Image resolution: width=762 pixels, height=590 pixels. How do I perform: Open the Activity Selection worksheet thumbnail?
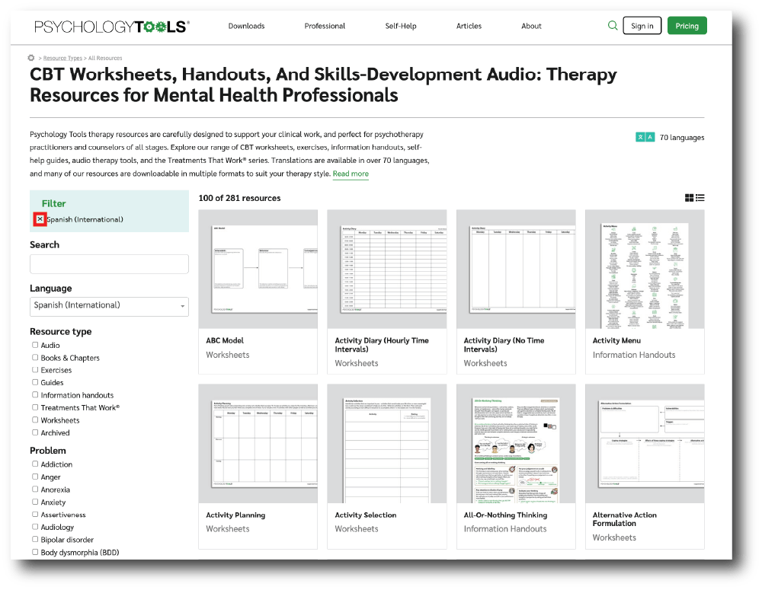click(x=387, y=443)
